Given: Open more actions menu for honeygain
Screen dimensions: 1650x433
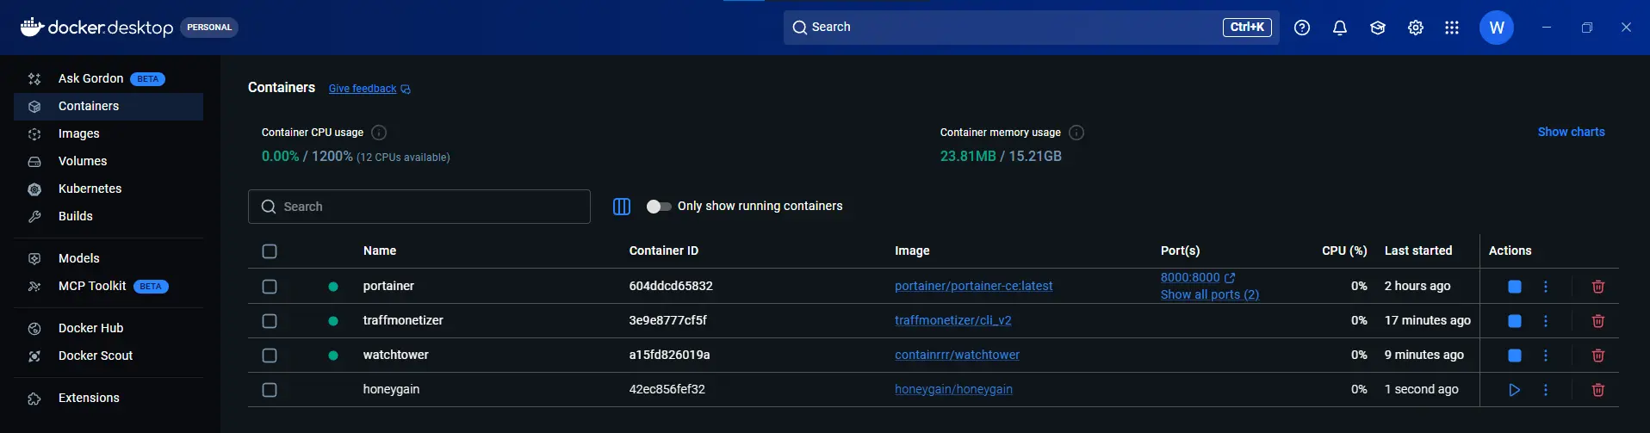Looking at the screenshot, I should 1546,390.
